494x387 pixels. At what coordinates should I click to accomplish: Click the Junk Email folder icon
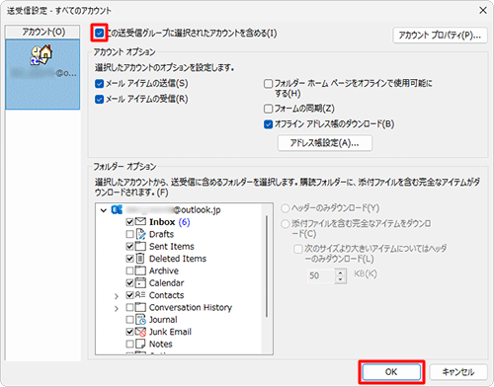tap(140, 332)
